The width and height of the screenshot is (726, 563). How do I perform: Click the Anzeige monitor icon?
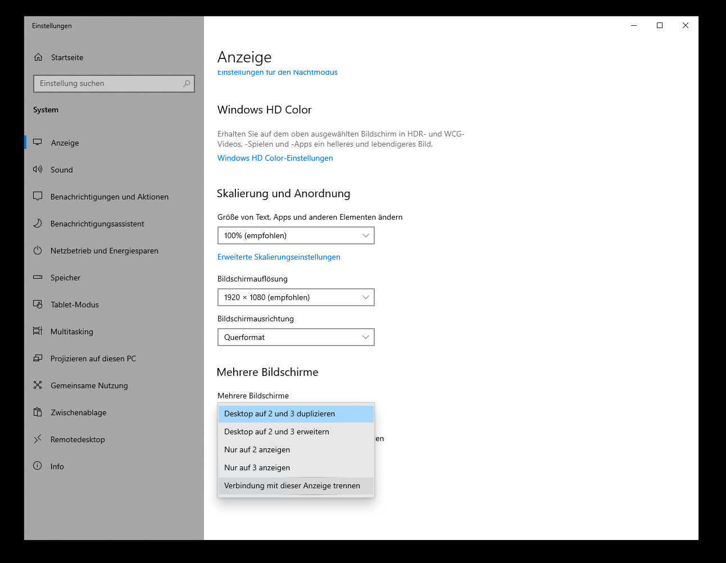(38, 142)
